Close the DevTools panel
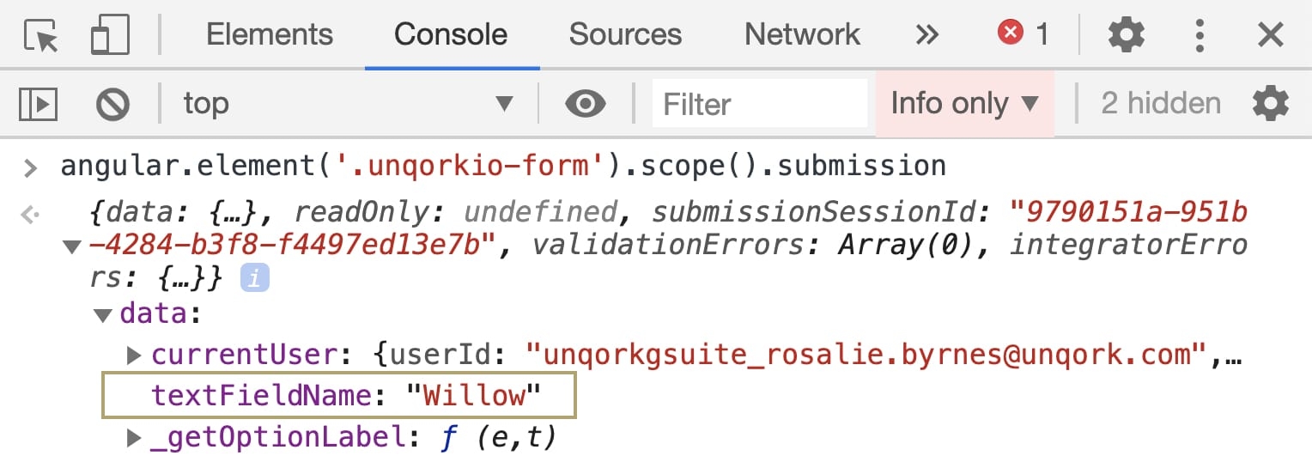This screenshot has width=1312, height=462. click(1270, 35)
